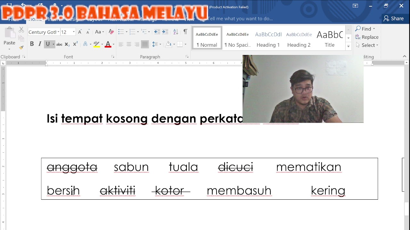Cut selection with the scissors icon
Screen dimensions: 410x230
click(x=21, y=30)
